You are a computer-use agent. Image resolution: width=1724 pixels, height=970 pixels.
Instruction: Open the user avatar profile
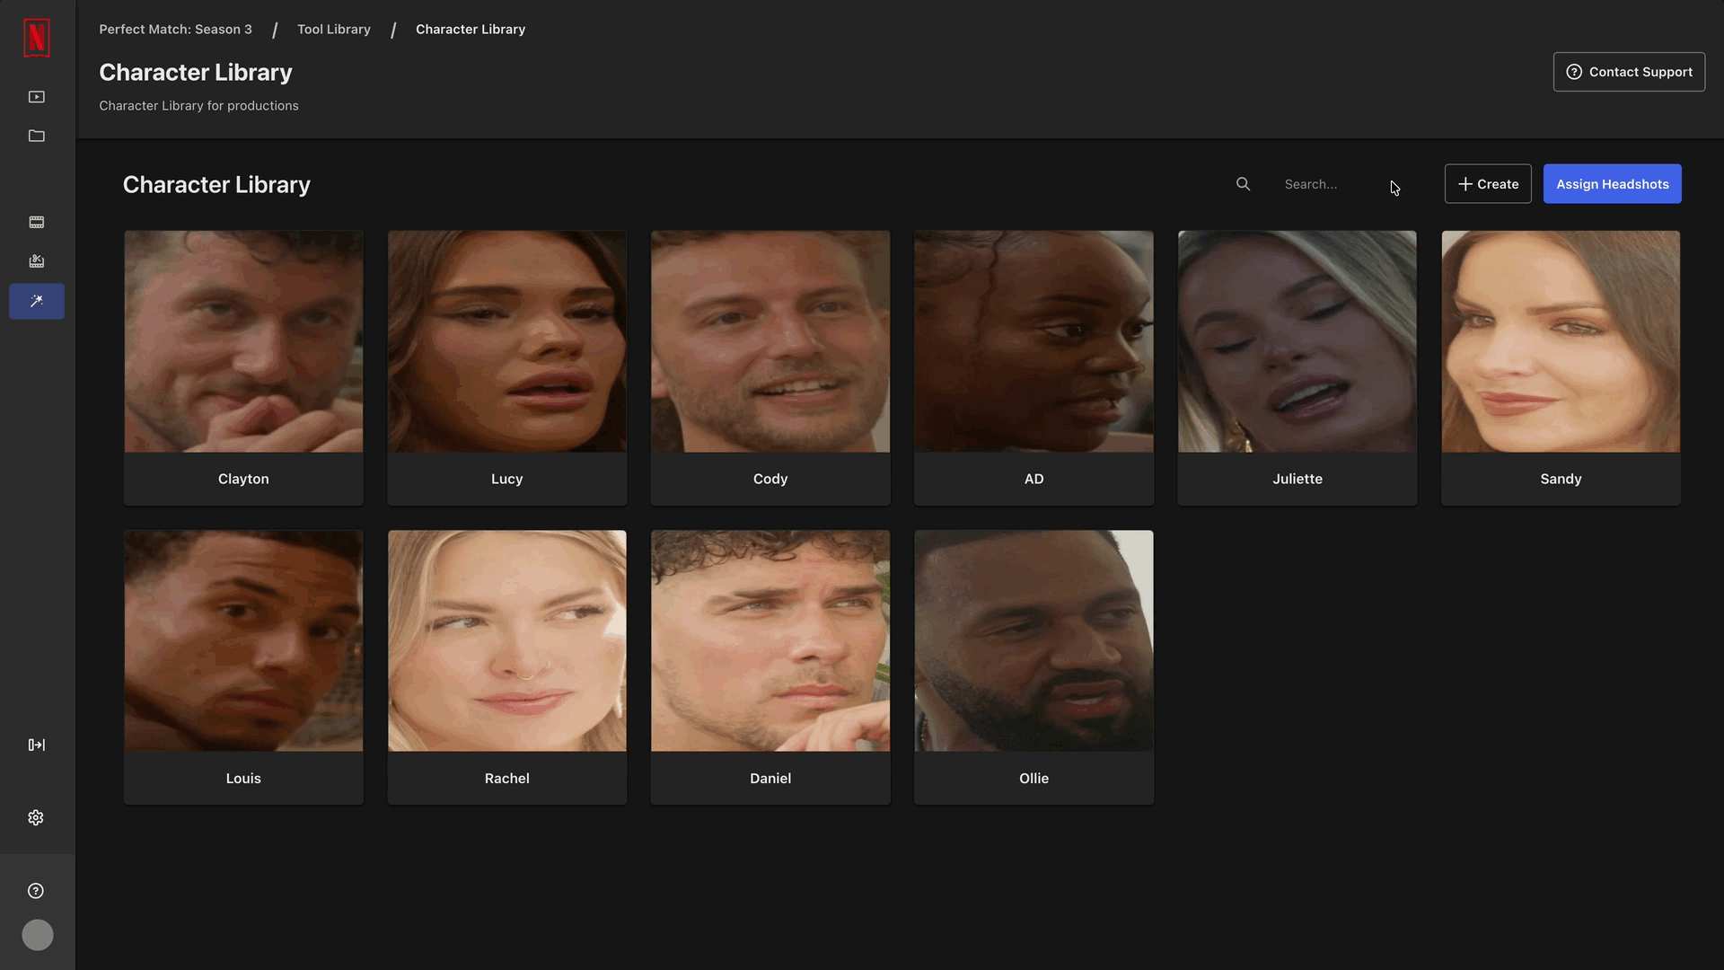point(38,935)
